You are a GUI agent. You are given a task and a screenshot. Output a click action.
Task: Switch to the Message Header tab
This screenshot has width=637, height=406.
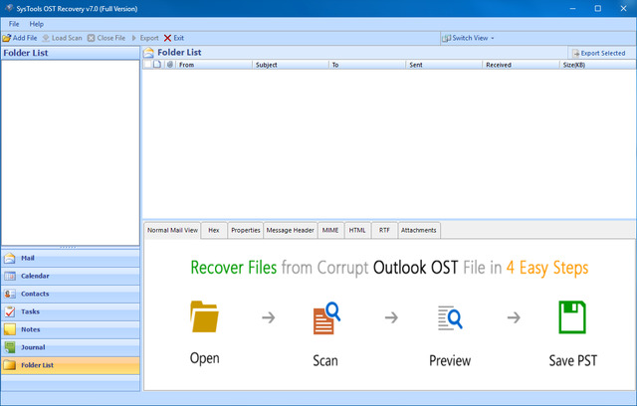(x=290, y=230)
